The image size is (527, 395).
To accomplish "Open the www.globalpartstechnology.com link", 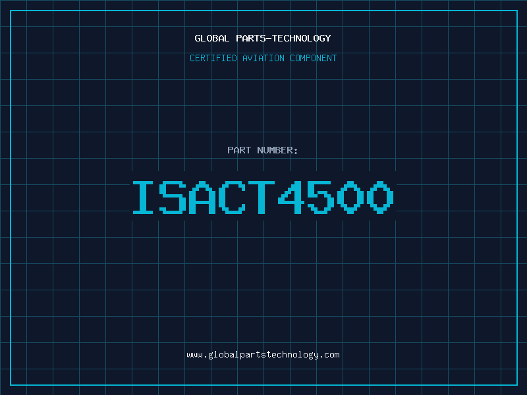I will pos(263,355).
